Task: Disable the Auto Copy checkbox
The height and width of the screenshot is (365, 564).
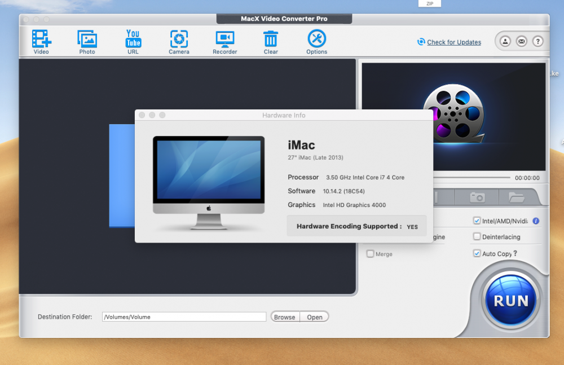Action: pos(477,253)
